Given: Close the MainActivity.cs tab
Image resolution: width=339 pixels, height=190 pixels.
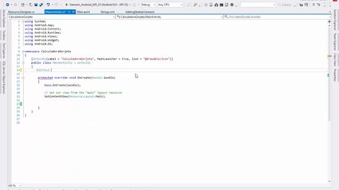Looking at the screenshot, I should [x=73, y=12].
